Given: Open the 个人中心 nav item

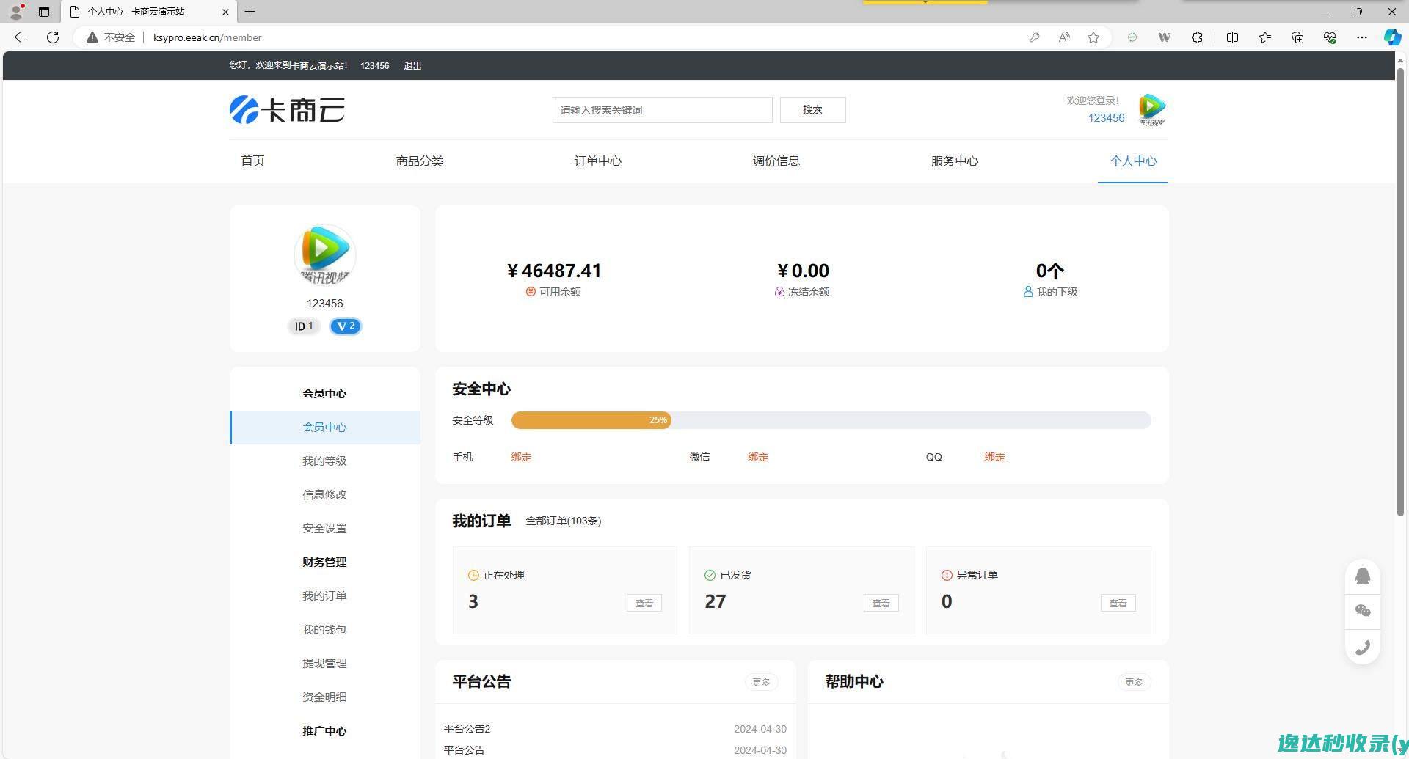Looking at the screenshot, I should pyautogui.click(x=1133, y=161).
